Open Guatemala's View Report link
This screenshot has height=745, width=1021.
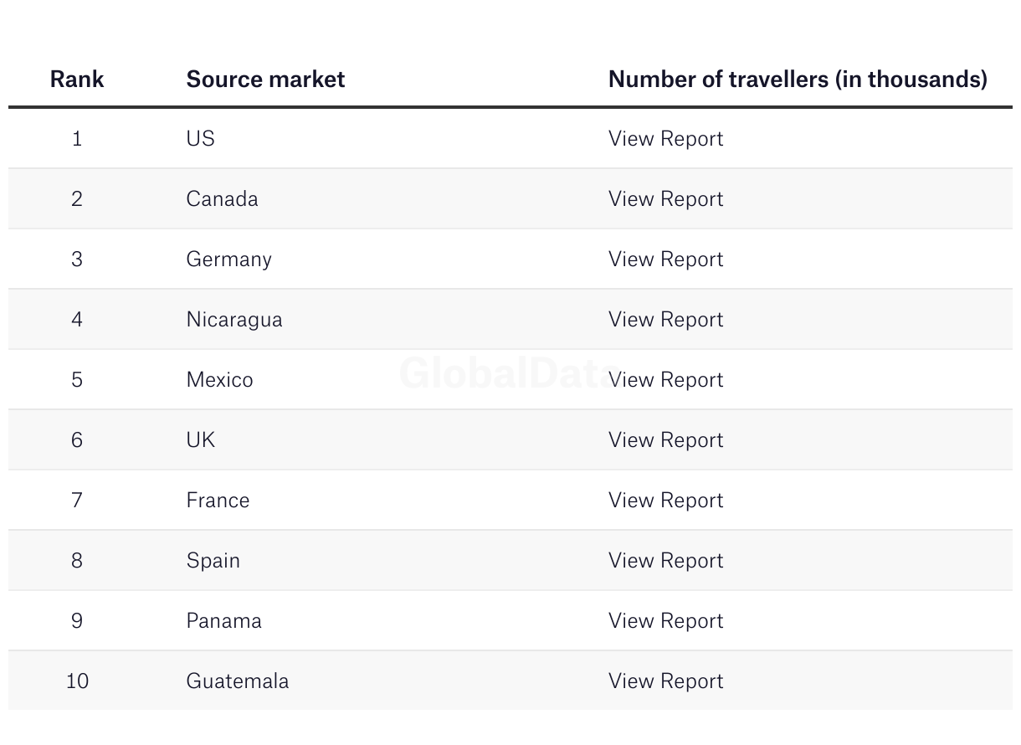pos(665,681)
